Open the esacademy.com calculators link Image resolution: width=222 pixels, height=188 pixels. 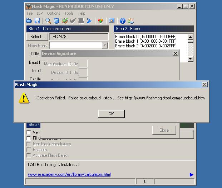(69, 174)
